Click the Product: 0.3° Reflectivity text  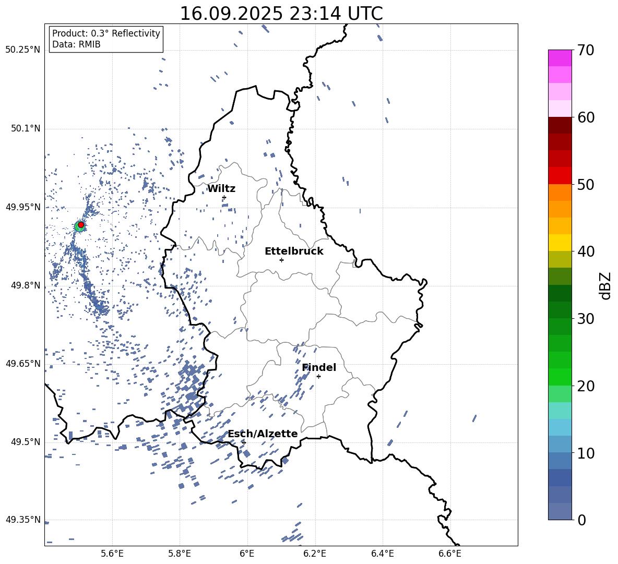pos(106,33)
